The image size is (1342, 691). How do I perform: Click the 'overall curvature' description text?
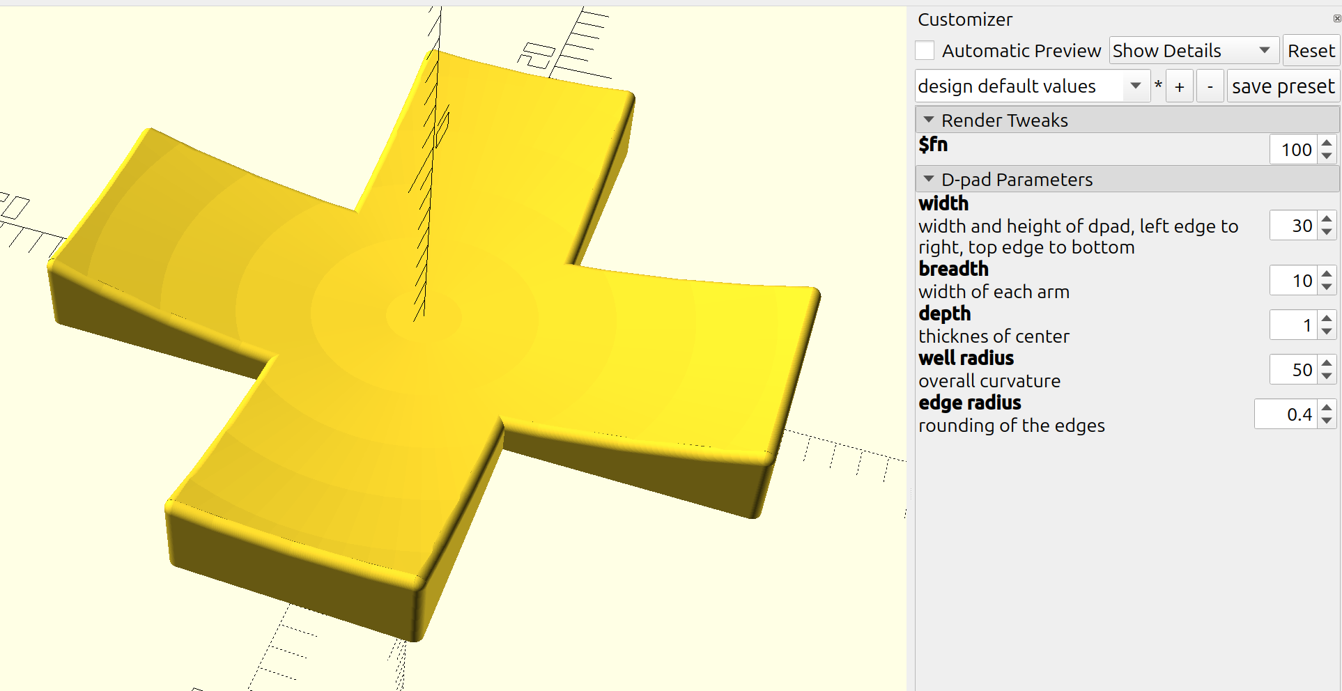pos(989,381)
